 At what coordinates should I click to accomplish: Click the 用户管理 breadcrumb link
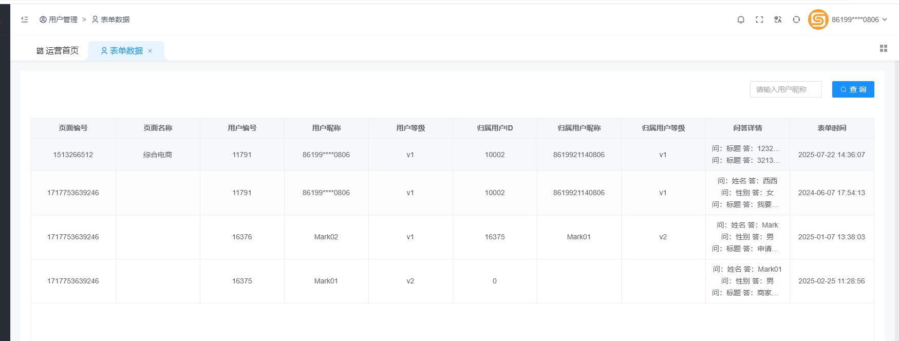[59, 20]
